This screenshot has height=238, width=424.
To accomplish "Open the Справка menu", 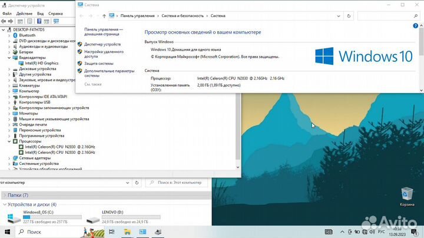I will [x=55, y=13].
